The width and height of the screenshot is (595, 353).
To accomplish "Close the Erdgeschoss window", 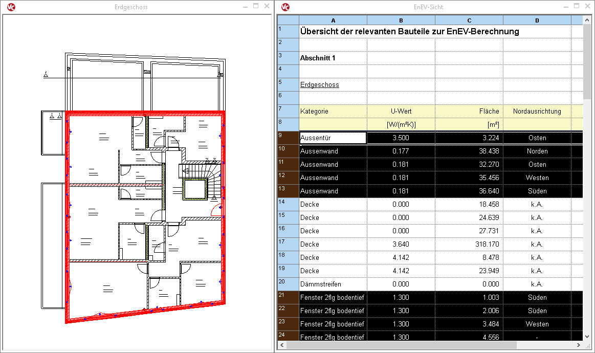I will pos(267,6).
